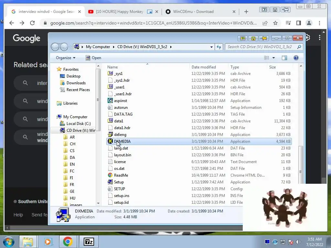Image resolution: width=331 pixels, height=248 pixels.
Task: Open Chrome side panel icon
Action: point(298,23)
